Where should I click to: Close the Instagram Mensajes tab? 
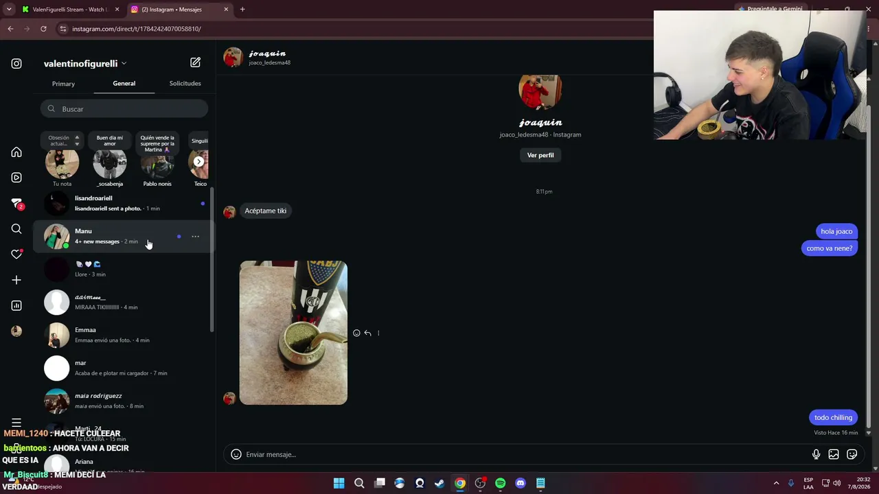point(226,10)
